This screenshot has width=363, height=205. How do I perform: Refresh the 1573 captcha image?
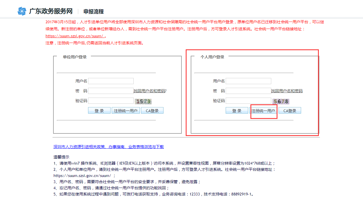(143, 101)
